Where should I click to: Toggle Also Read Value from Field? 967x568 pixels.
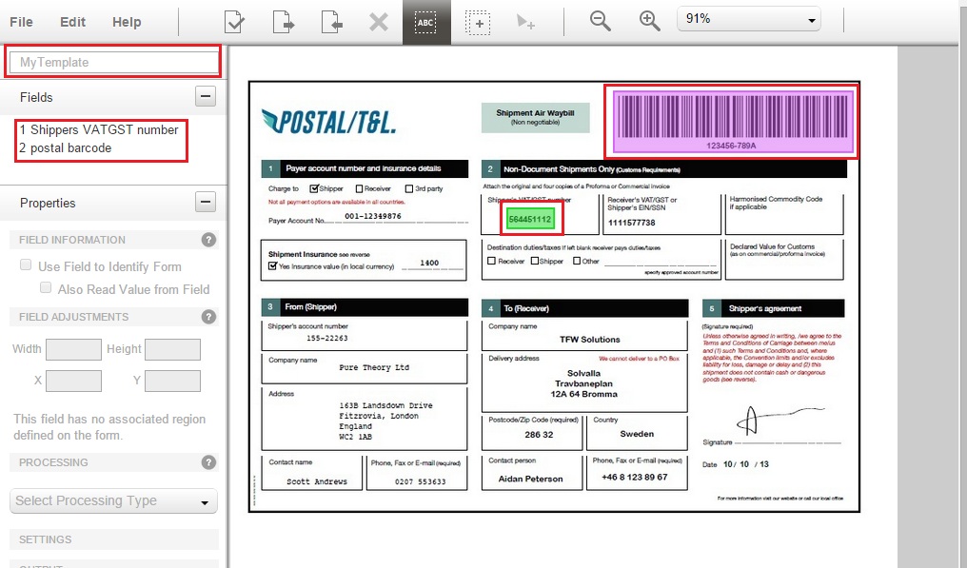click(46, 288)
